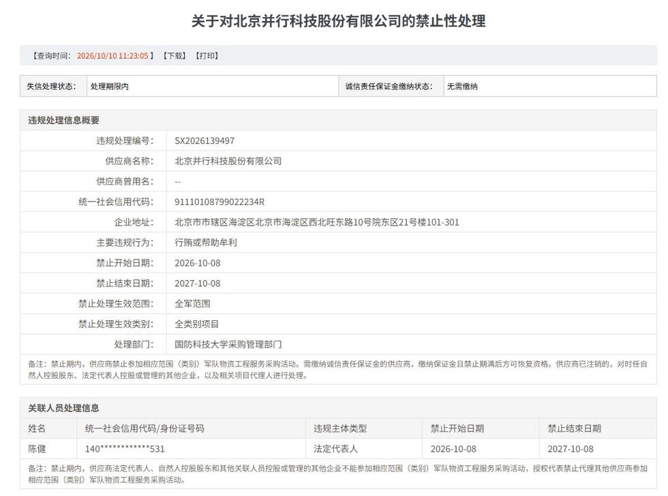Viewport: 668px width, 496px height.
Task: Click the violation number SX2026139497
Action: click(x=204, y=141)
